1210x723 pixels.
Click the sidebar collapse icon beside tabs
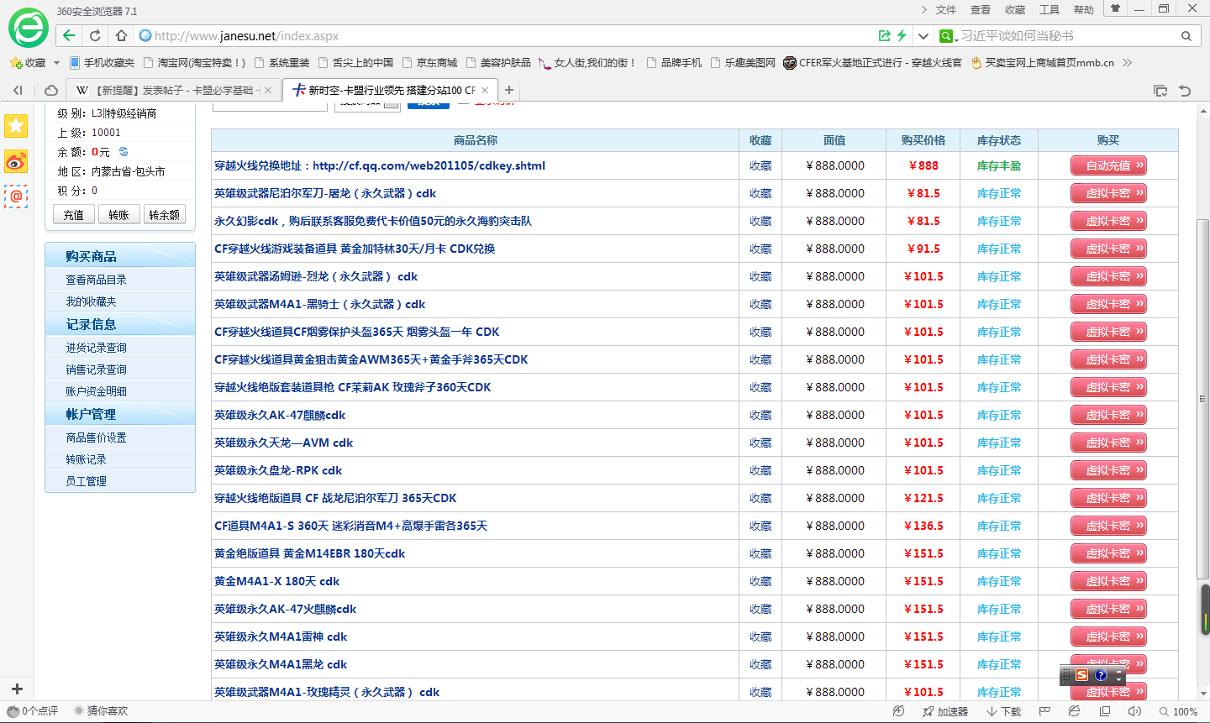click(18, 90)
